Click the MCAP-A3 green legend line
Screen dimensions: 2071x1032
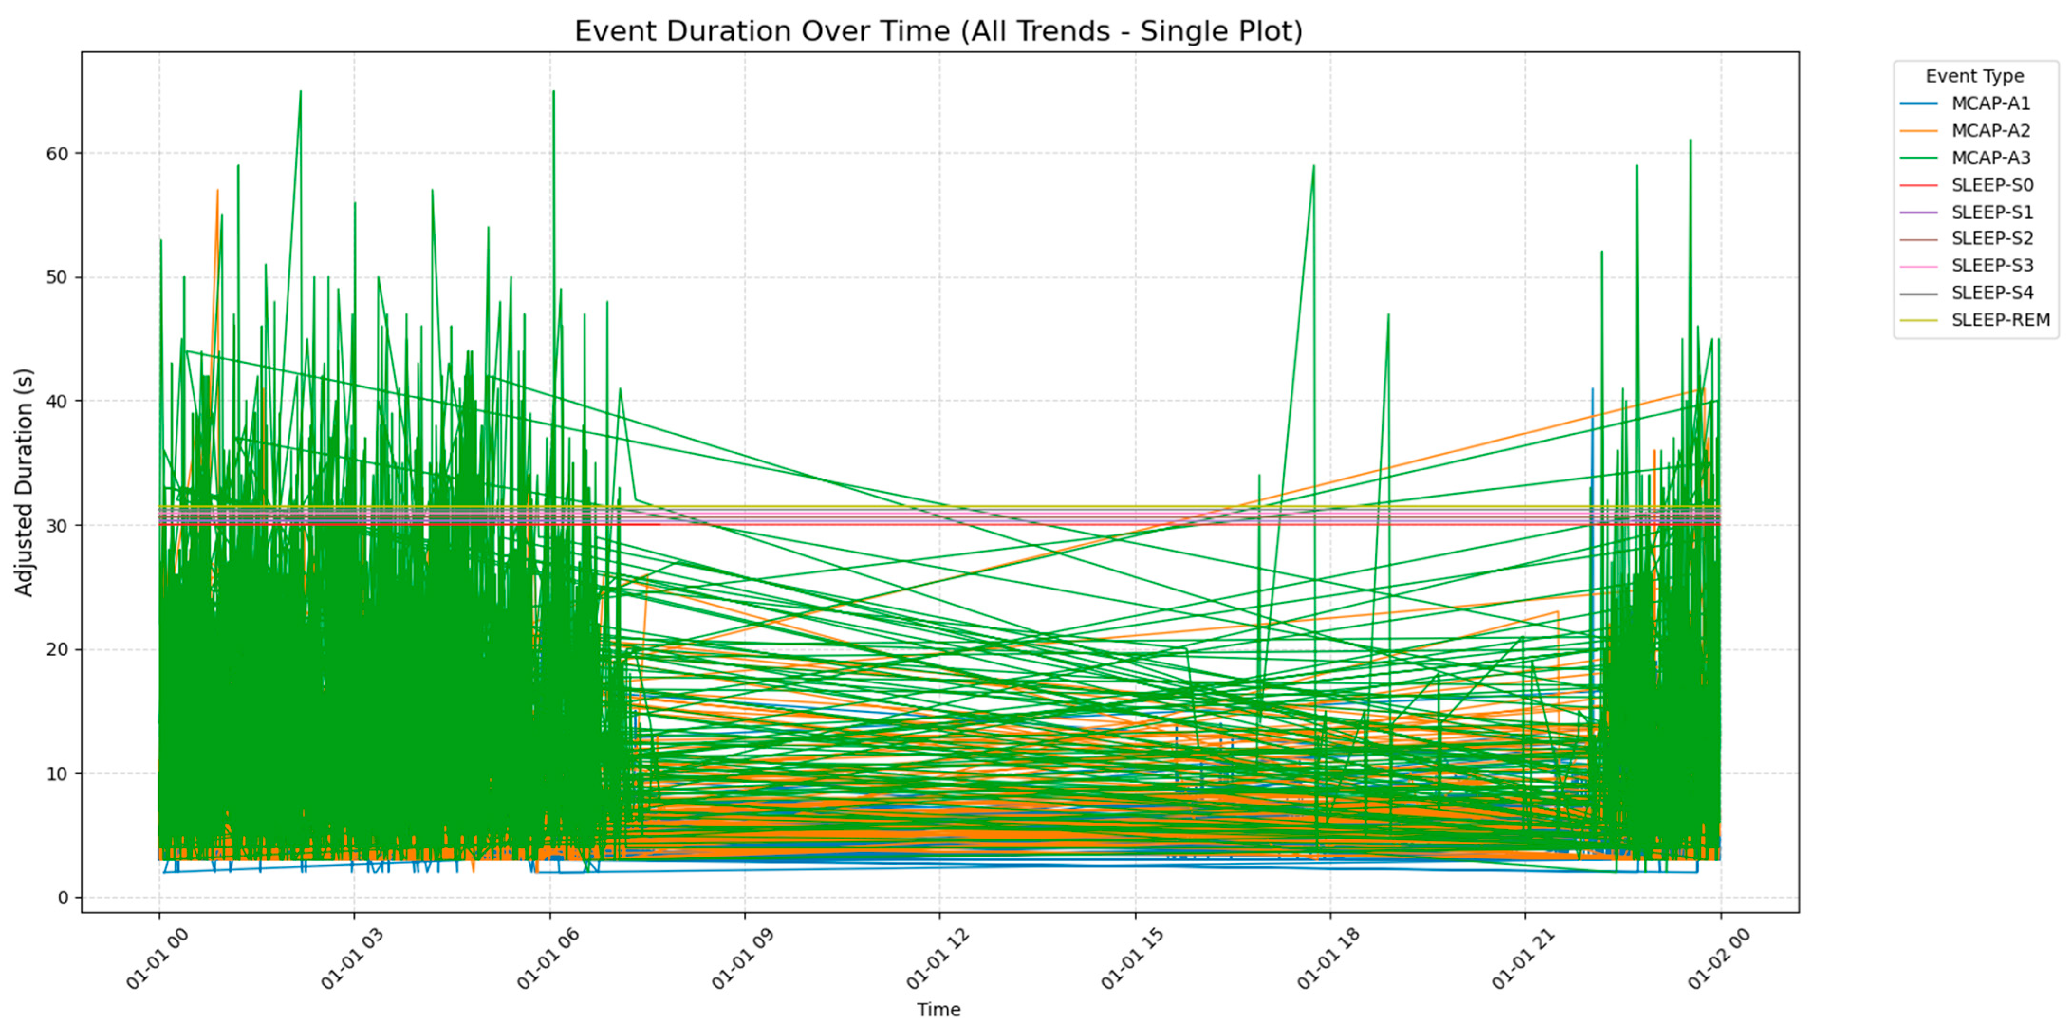tap(1920, 158)
